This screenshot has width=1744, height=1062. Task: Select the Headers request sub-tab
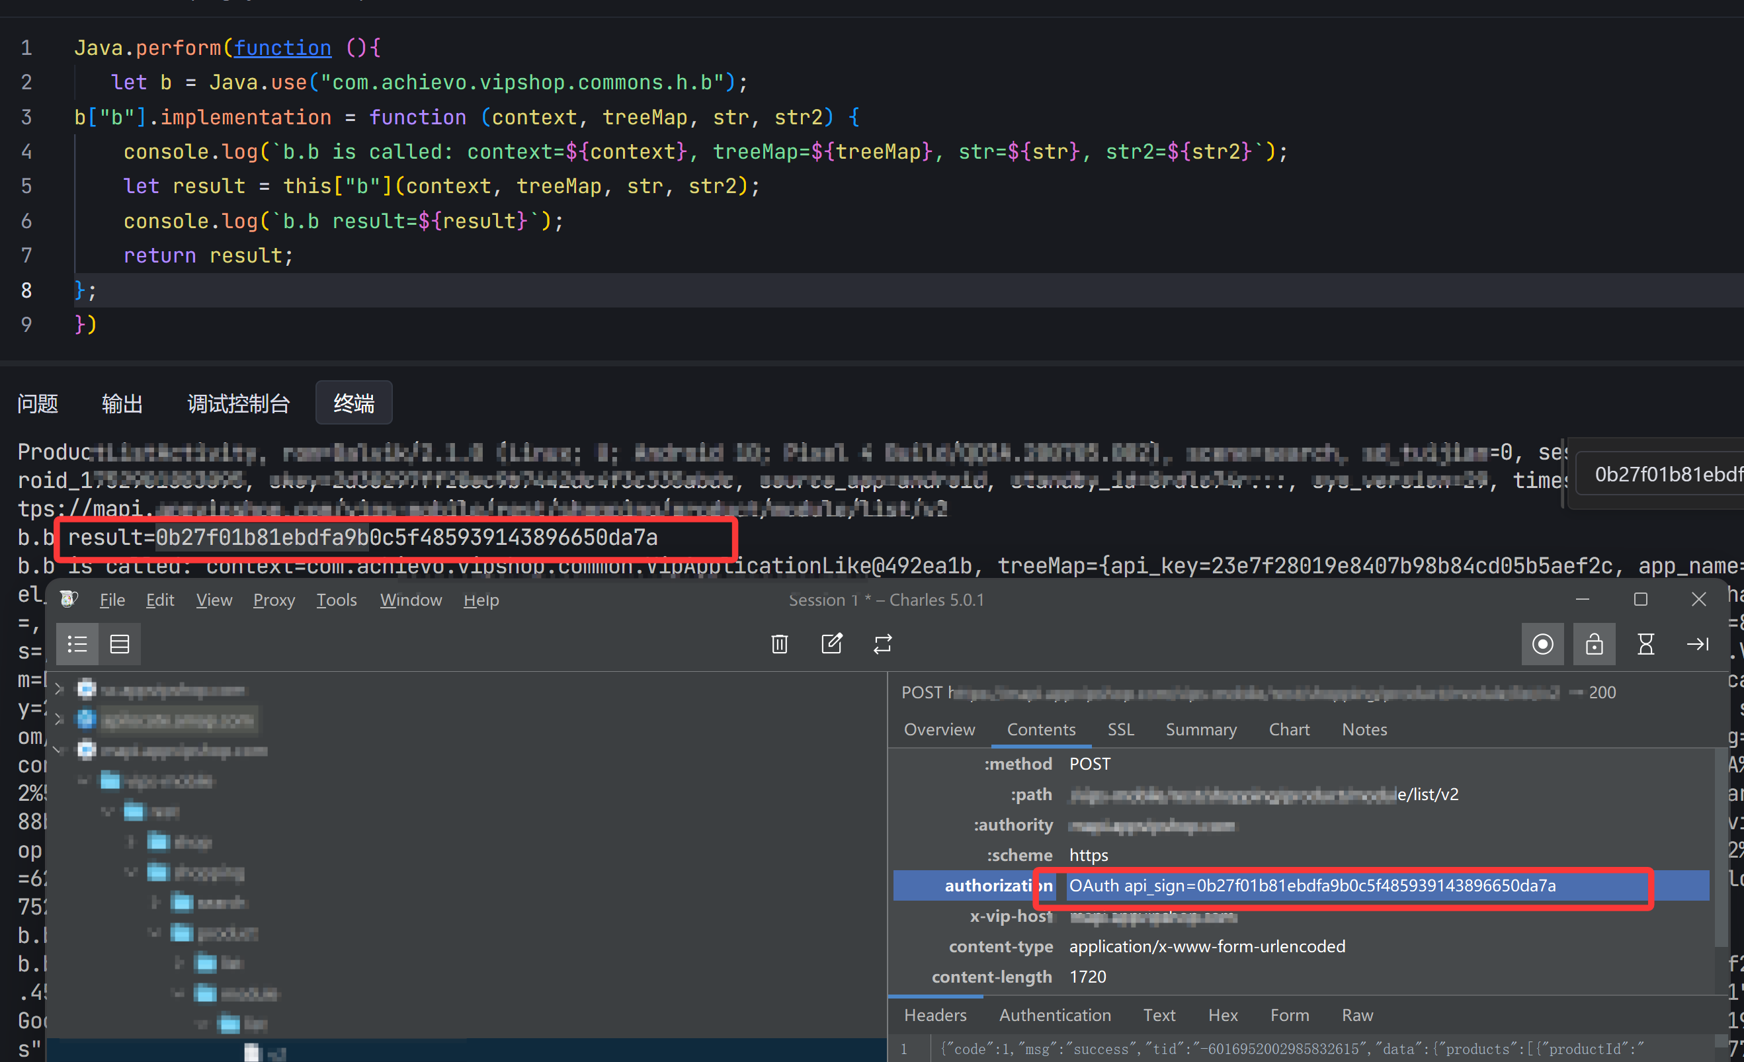tap(935, 1014)
